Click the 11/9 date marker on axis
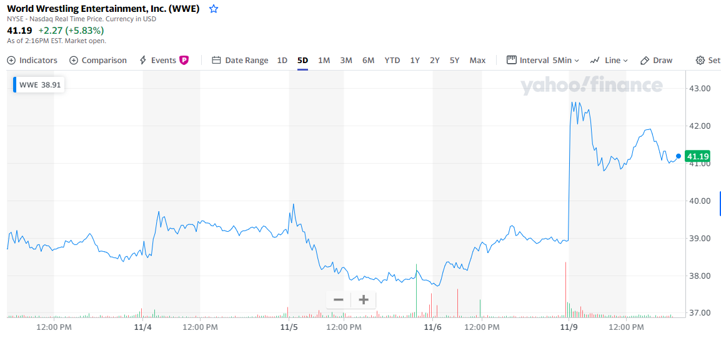This screenshot has height=343, width=721. [567, 327]
